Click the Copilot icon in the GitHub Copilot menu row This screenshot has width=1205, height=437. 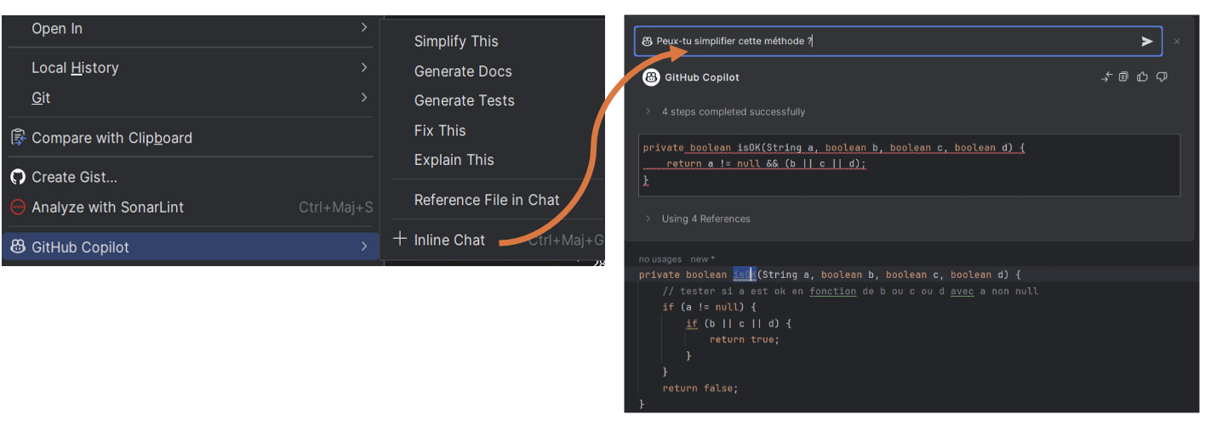point(18,247)
